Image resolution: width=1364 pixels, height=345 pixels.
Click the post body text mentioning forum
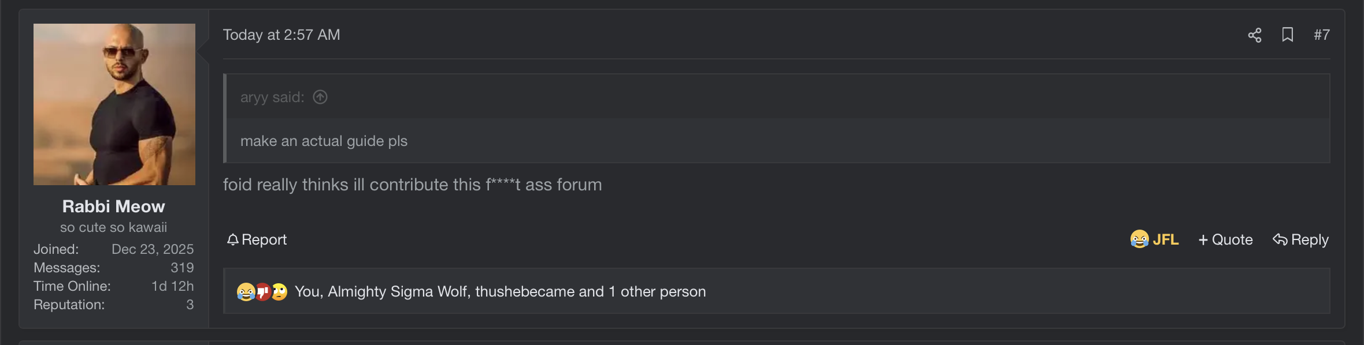pos(412,185)
